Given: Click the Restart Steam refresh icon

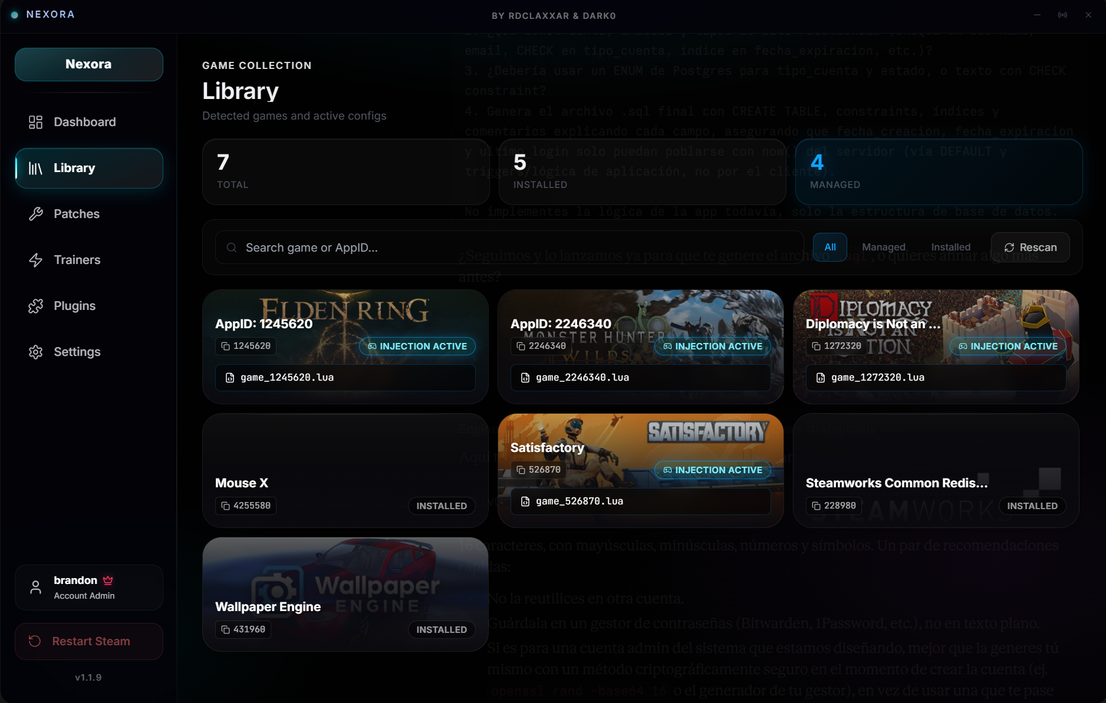Looking at the screenshot, I should pos(35,641).
